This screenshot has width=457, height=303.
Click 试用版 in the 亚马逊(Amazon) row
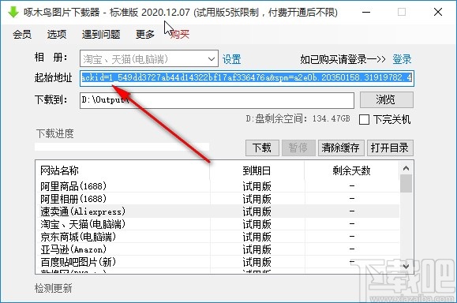[257, 249]
